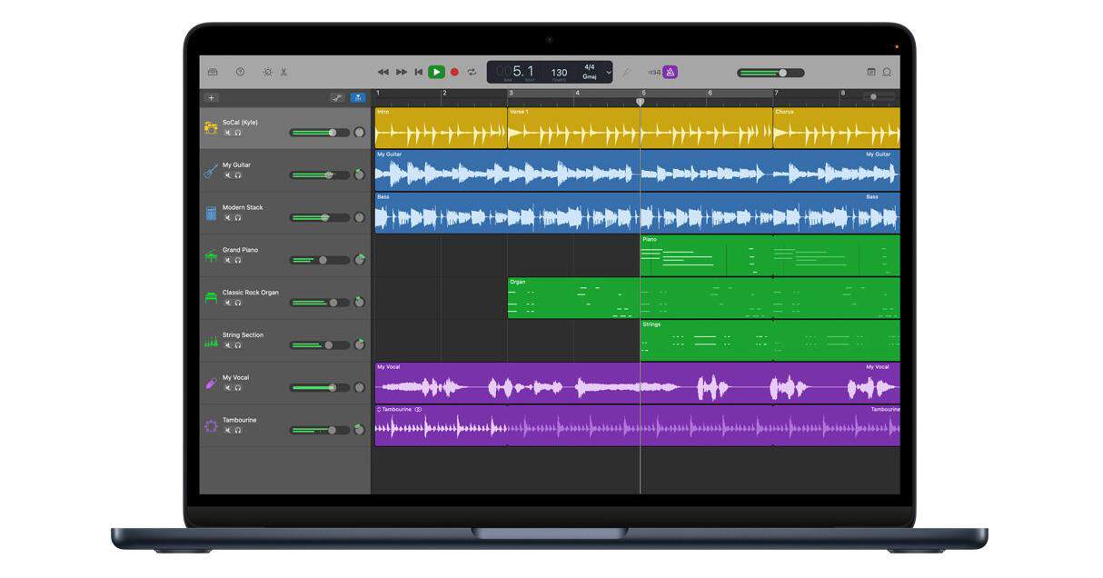Mute the SoCal (Kyle) track
The image size is (1103, 578).
point(228,133)
